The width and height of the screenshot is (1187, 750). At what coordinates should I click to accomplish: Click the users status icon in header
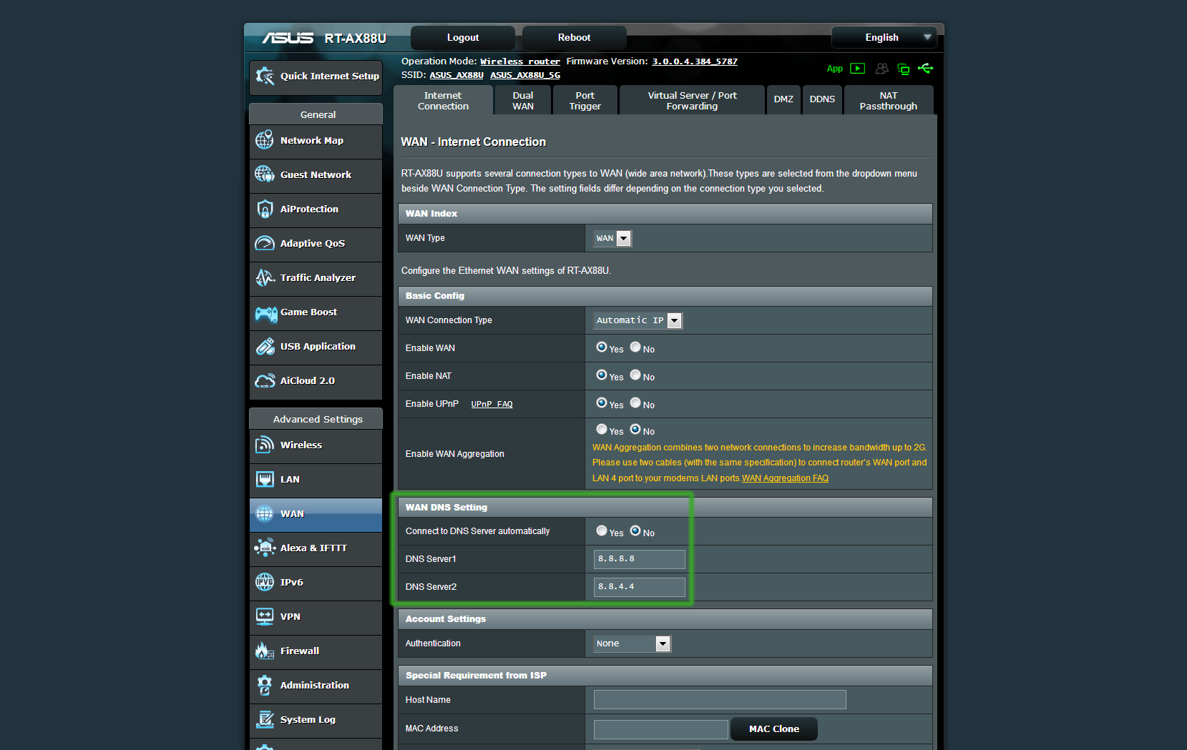tap(881, 69)
